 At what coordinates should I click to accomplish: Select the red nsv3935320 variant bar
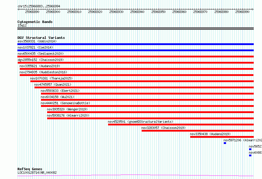tap(150, 112)
